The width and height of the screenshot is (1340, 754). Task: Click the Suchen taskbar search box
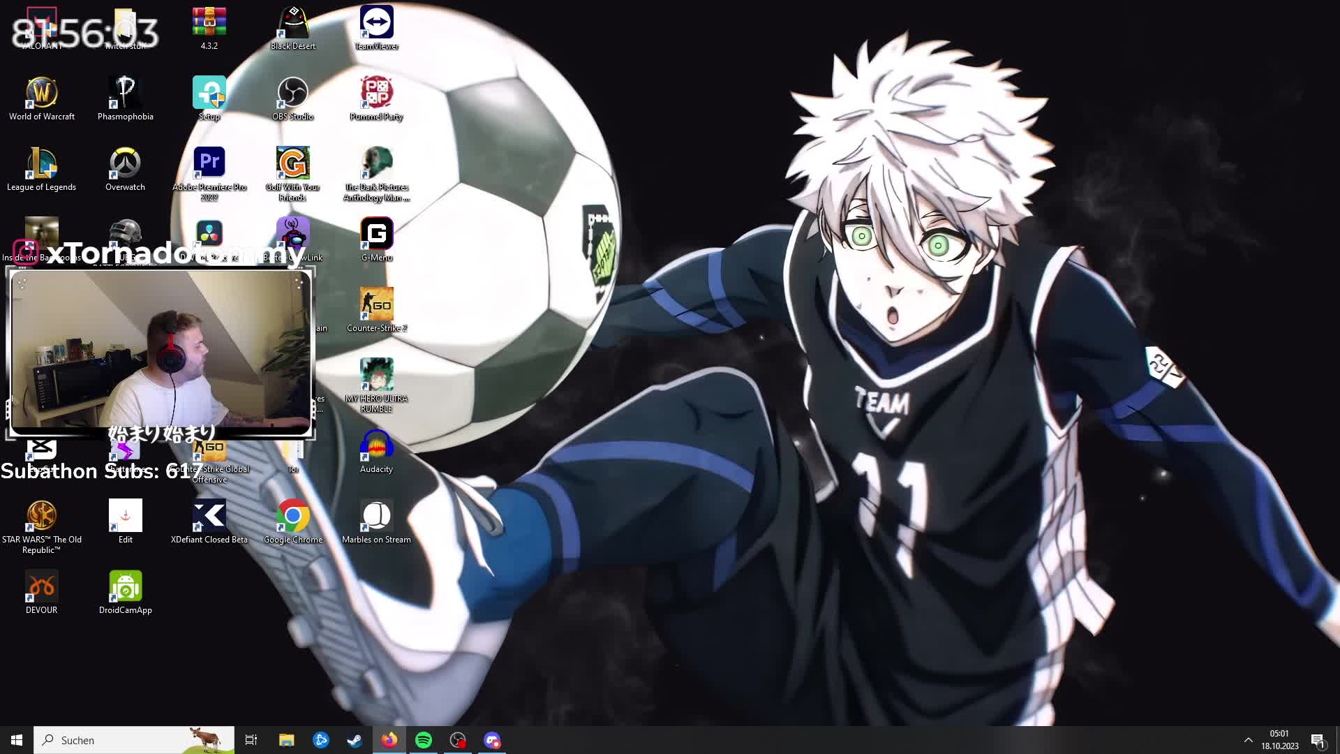pos(134,740)
